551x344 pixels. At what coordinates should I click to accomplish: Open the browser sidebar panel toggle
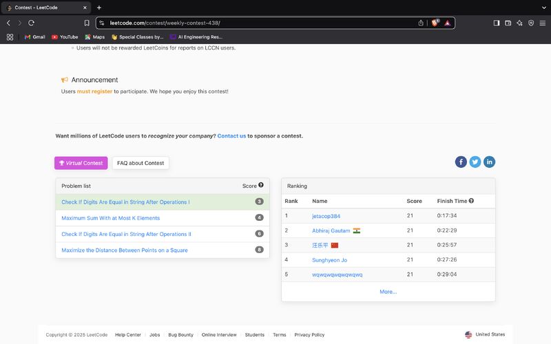click(x=497, y=23)
